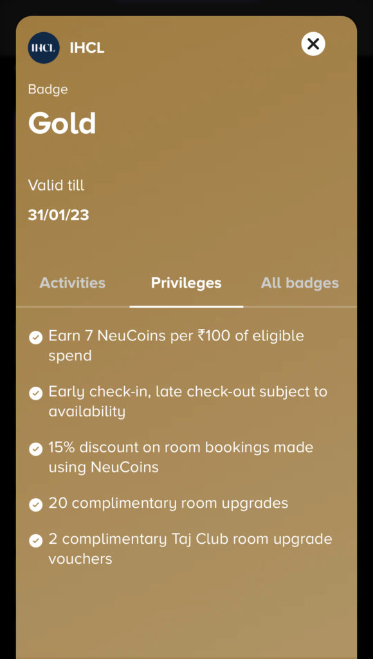This screenshot has width=373, height=659.
Task: Select the Valid till label
Action: click(x=57, y=185)
